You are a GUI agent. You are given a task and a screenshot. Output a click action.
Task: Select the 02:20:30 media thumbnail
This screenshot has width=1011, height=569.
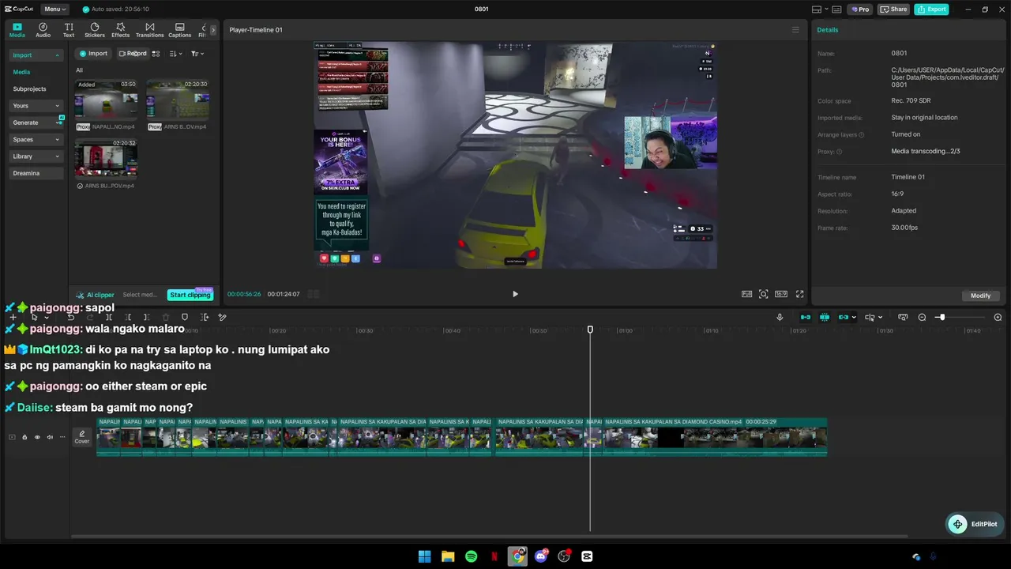coord(178,100)
